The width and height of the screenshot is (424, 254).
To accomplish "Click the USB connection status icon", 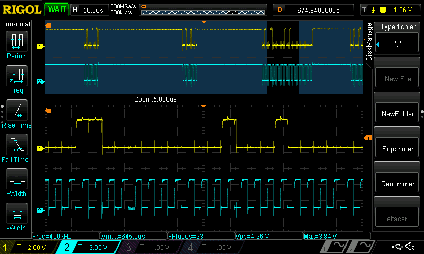I will pyautogui.click(x=397, y=247).
